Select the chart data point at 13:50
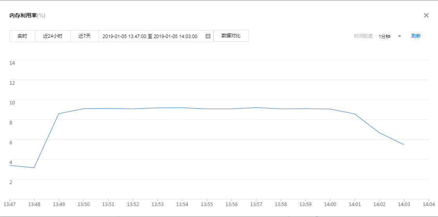 (83, 109)
